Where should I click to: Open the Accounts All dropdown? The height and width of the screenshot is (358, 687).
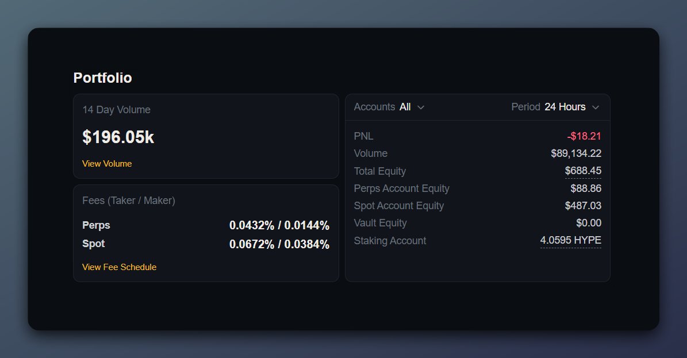click(389, 107)
